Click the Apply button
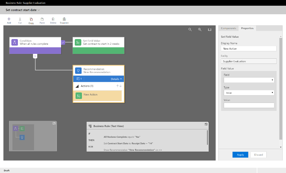 click(x=240, y=155)
